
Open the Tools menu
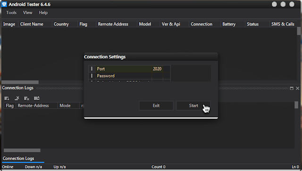coord(11,13)
